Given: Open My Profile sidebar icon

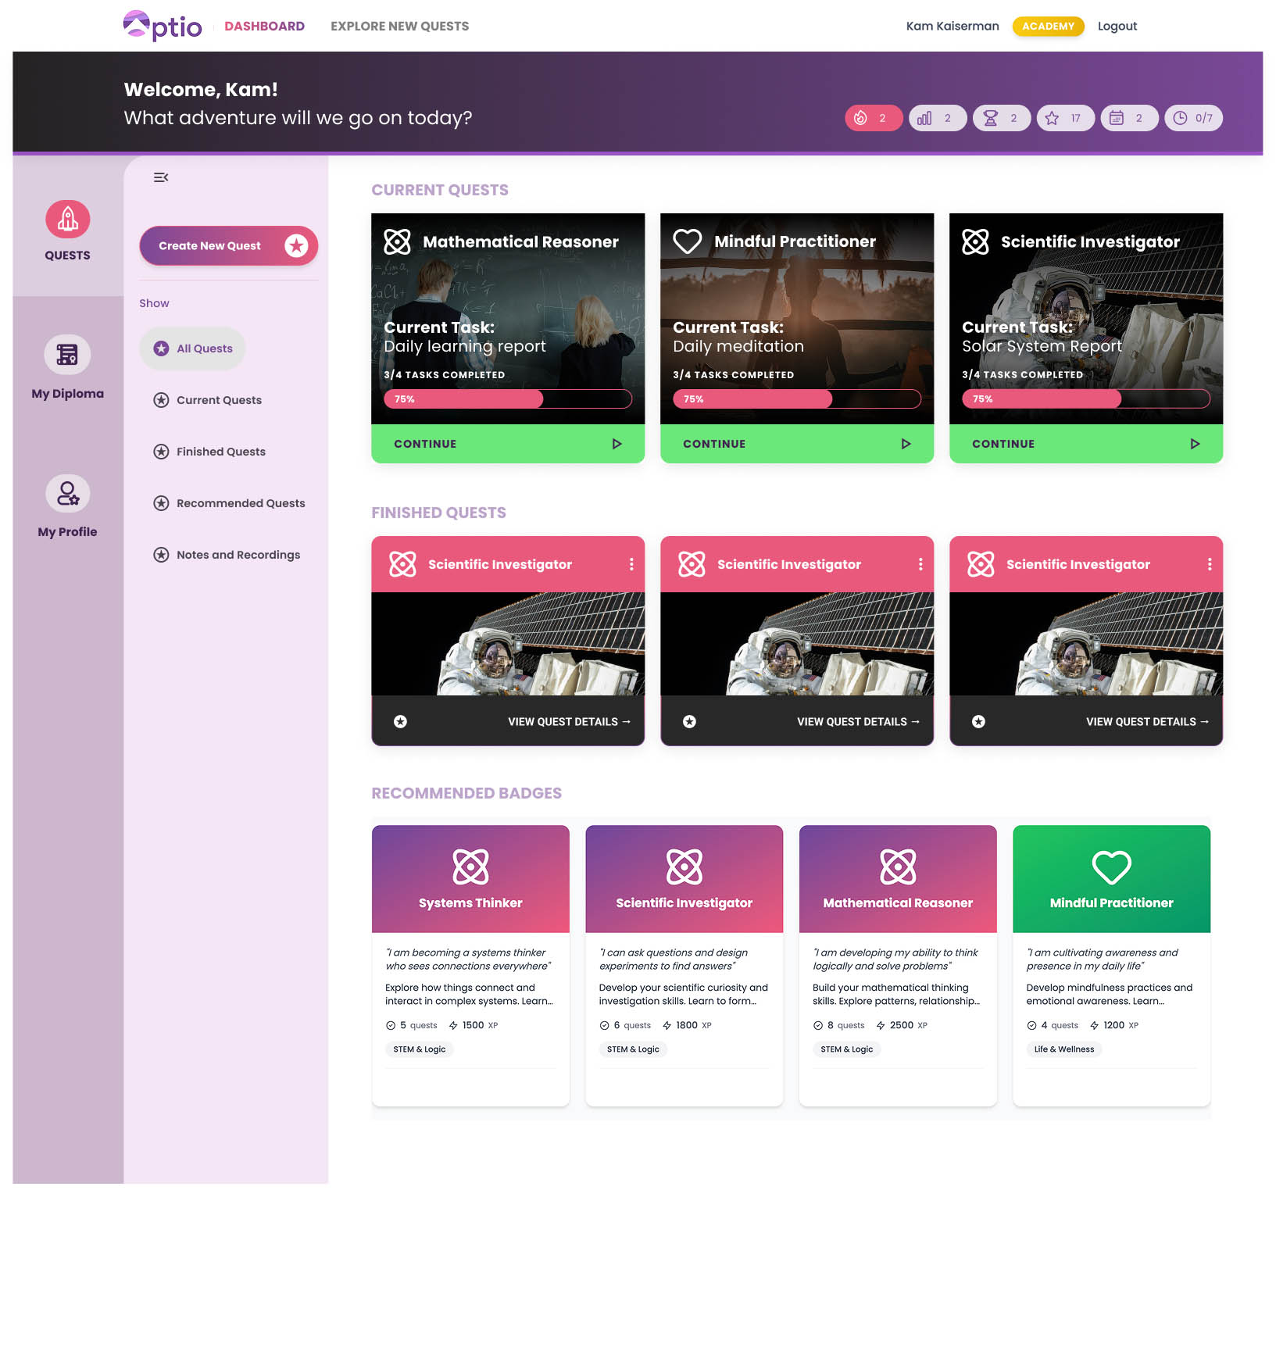Looking at the screenshot, I should tap(67, 494).
